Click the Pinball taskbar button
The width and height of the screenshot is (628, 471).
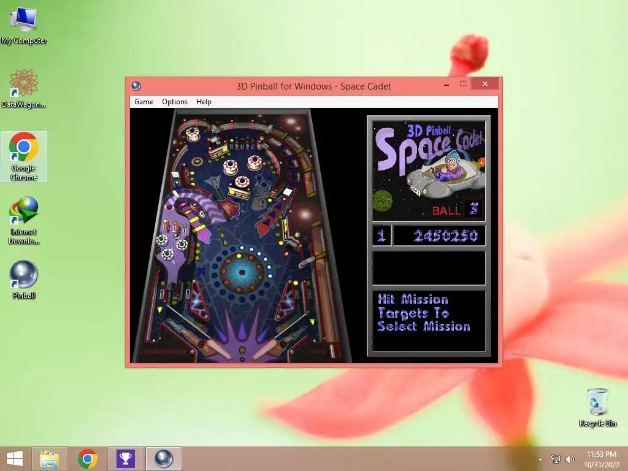click(163, 459)
